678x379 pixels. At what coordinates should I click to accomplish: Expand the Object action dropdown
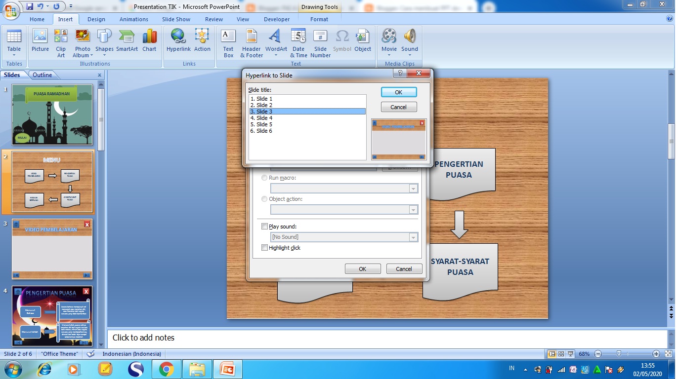(x=413, y=209)
